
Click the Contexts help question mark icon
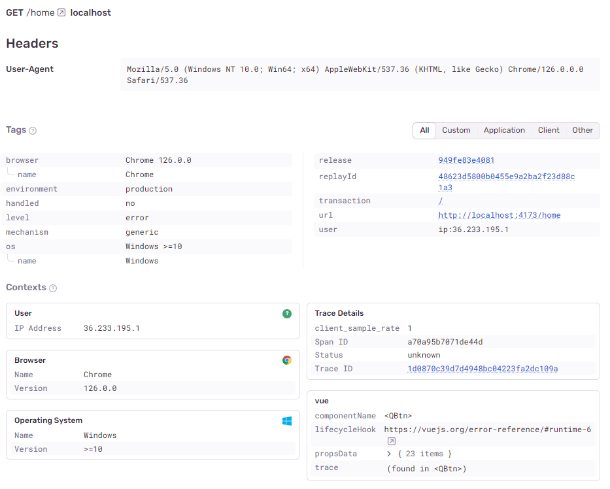point(53,288)
